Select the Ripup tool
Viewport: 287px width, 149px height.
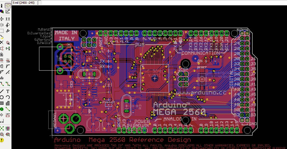point(8,84)
